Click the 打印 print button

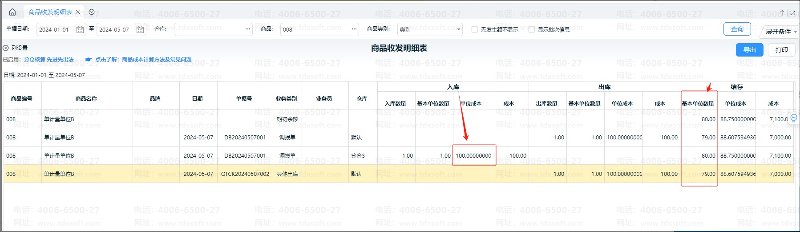click(x=781, y=50)
